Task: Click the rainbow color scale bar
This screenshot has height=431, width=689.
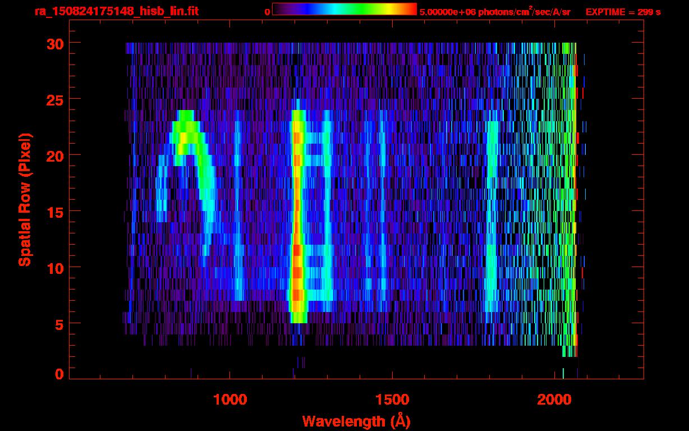Action: tap(344, 9)
